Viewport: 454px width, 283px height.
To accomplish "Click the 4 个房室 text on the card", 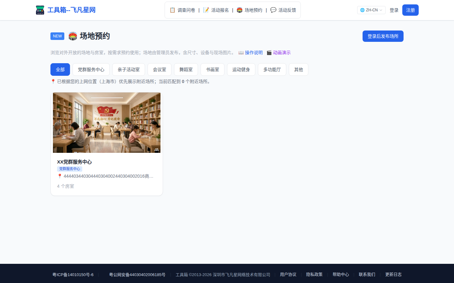I will click(66, 186).
